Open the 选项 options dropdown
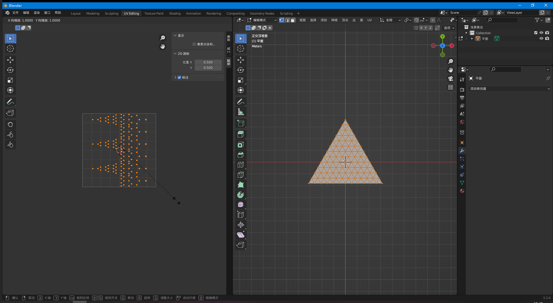 click(x=449, y=28)
